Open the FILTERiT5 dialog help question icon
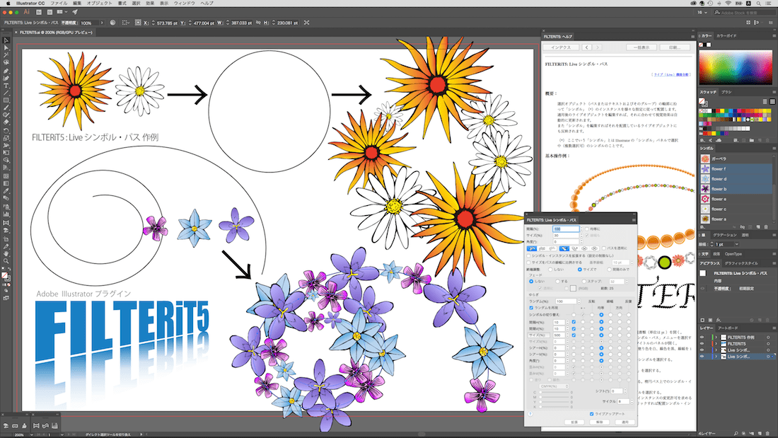This screenshot has height=438, width=778. [530, 414]
